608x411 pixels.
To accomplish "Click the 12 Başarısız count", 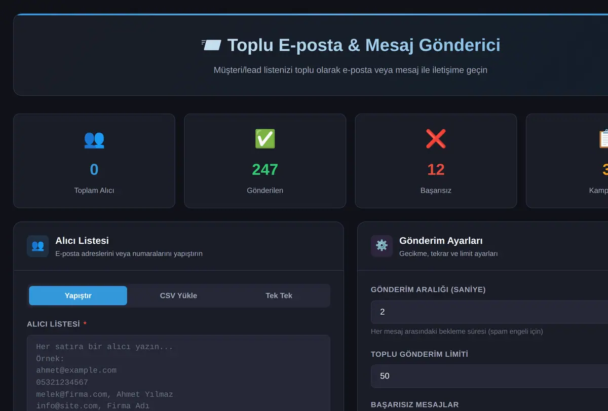I will click(436, 169).
